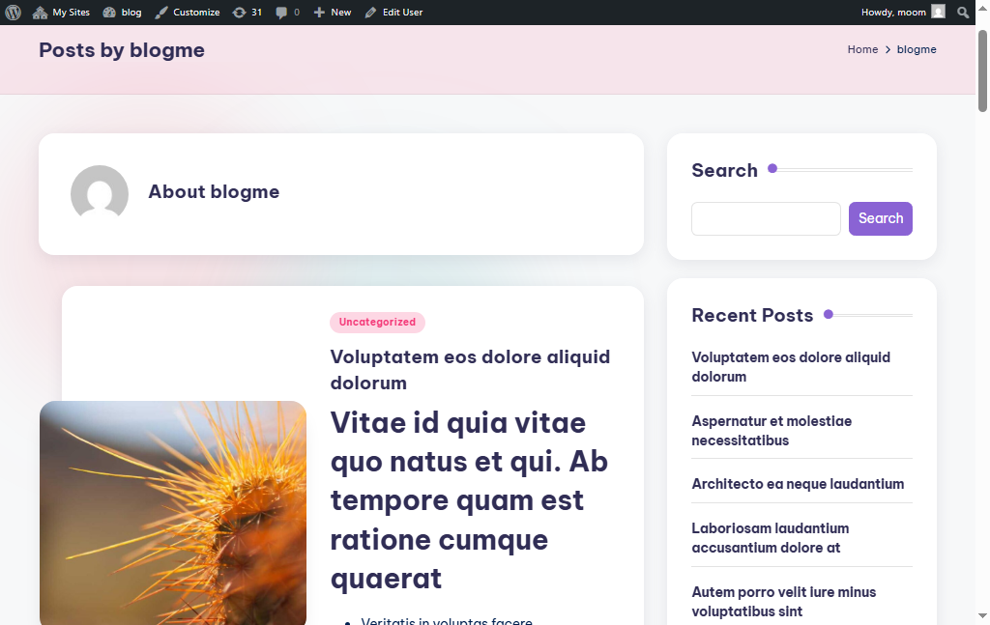
Task: Open the New content creation menu
Action: point(332,12)
